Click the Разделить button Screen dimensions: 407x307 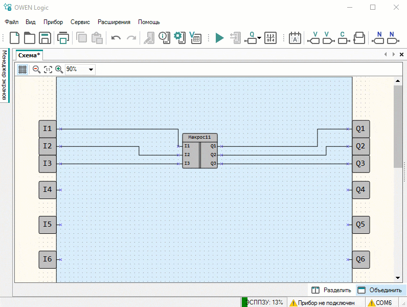tap(331, 290)
